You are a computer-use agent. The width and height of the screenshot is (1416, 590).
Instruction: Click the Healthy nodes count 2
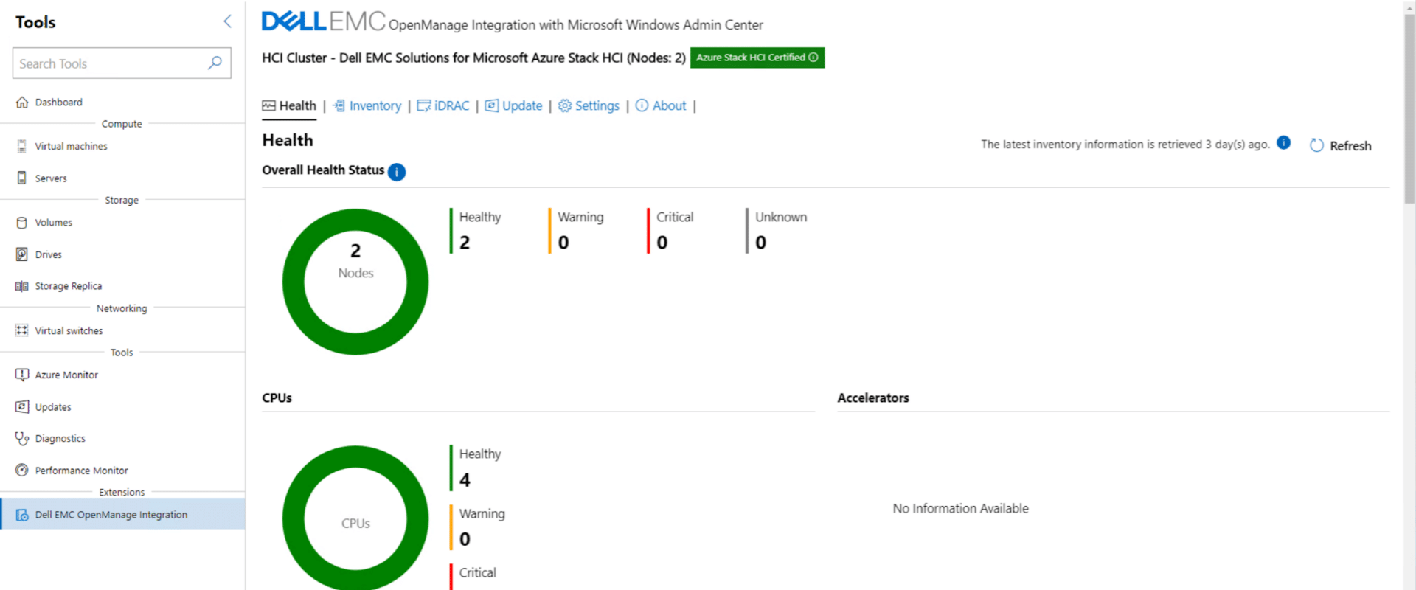click(465, 243)
